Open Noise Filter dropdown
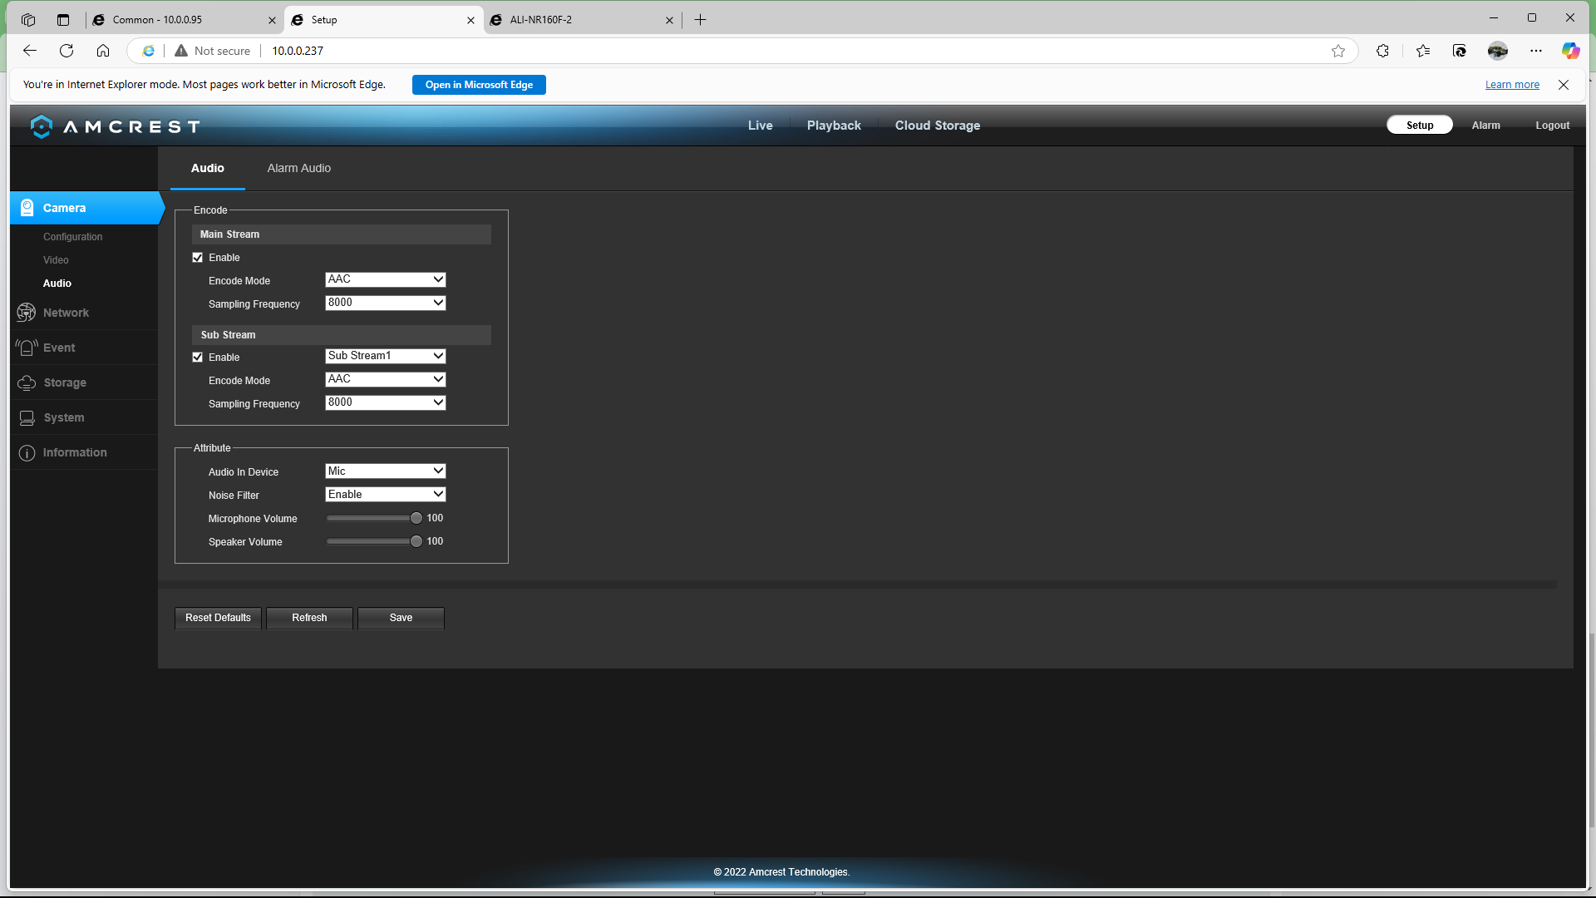Viewport: 1596px width, 898px height. (x=386, y=495)
